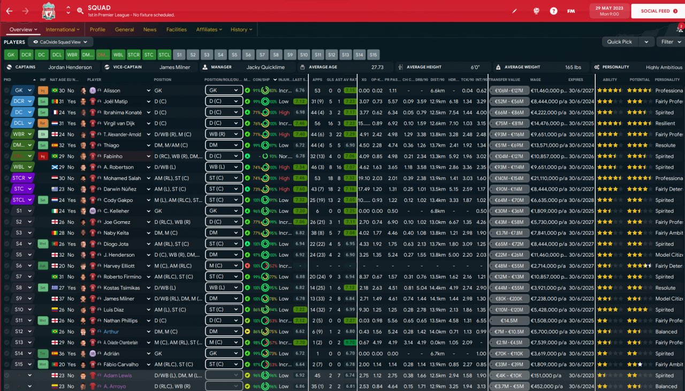This screenshot has width=685, height=391.
Task: Toggle the selection circle for Thiago
Action: coord(7,145)
